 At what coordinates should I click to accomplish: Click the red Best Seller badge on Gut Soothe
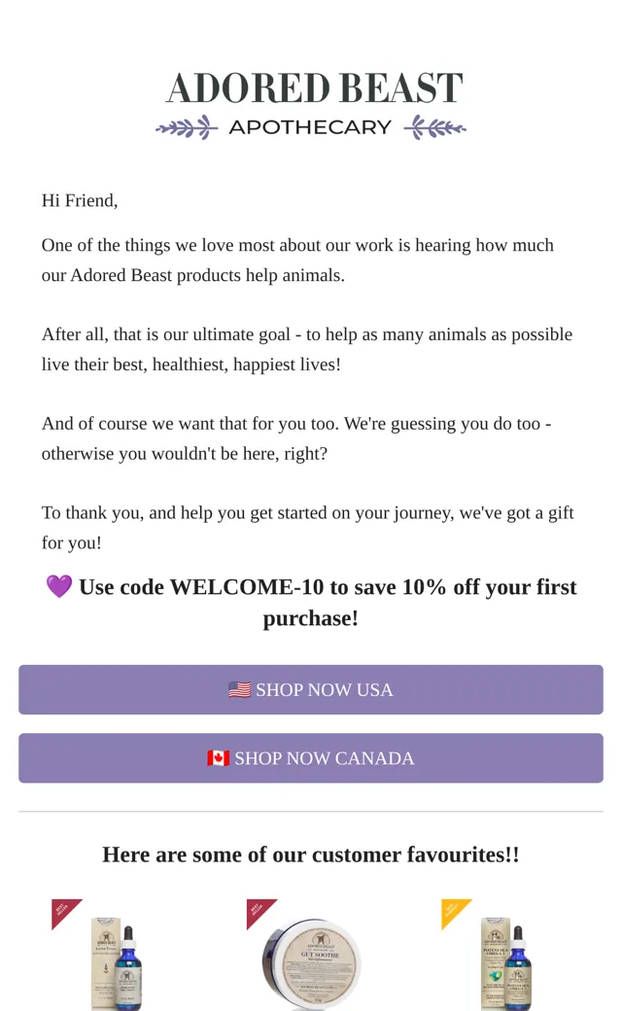259,912
